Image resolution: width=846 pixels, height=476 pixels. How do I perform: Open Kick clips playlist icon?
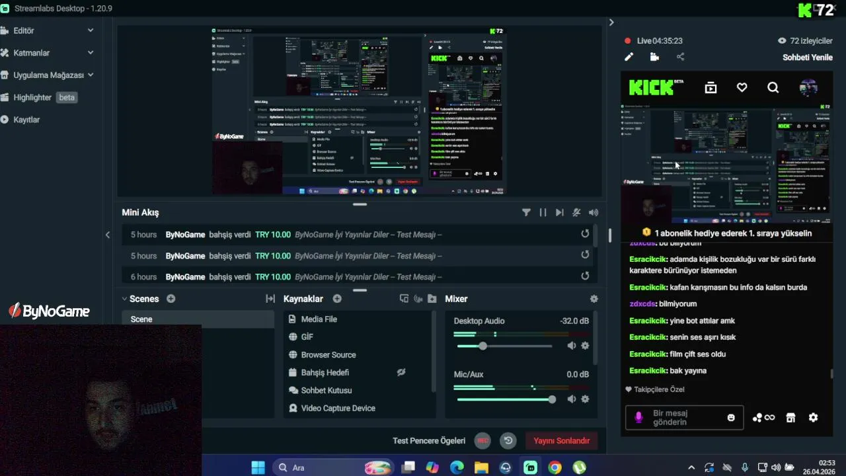click(711, 87)
